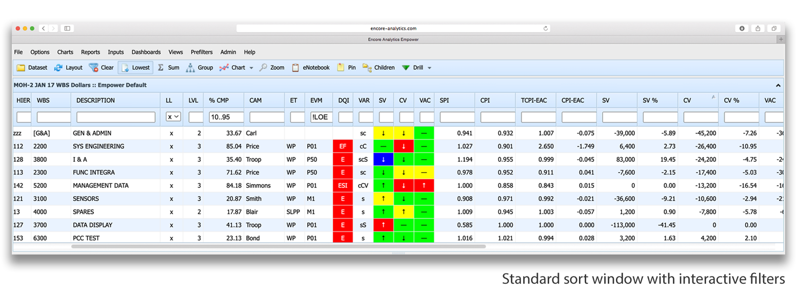
Task: Click the DESCRIPTION filter input field
Action: coord(115,117)
